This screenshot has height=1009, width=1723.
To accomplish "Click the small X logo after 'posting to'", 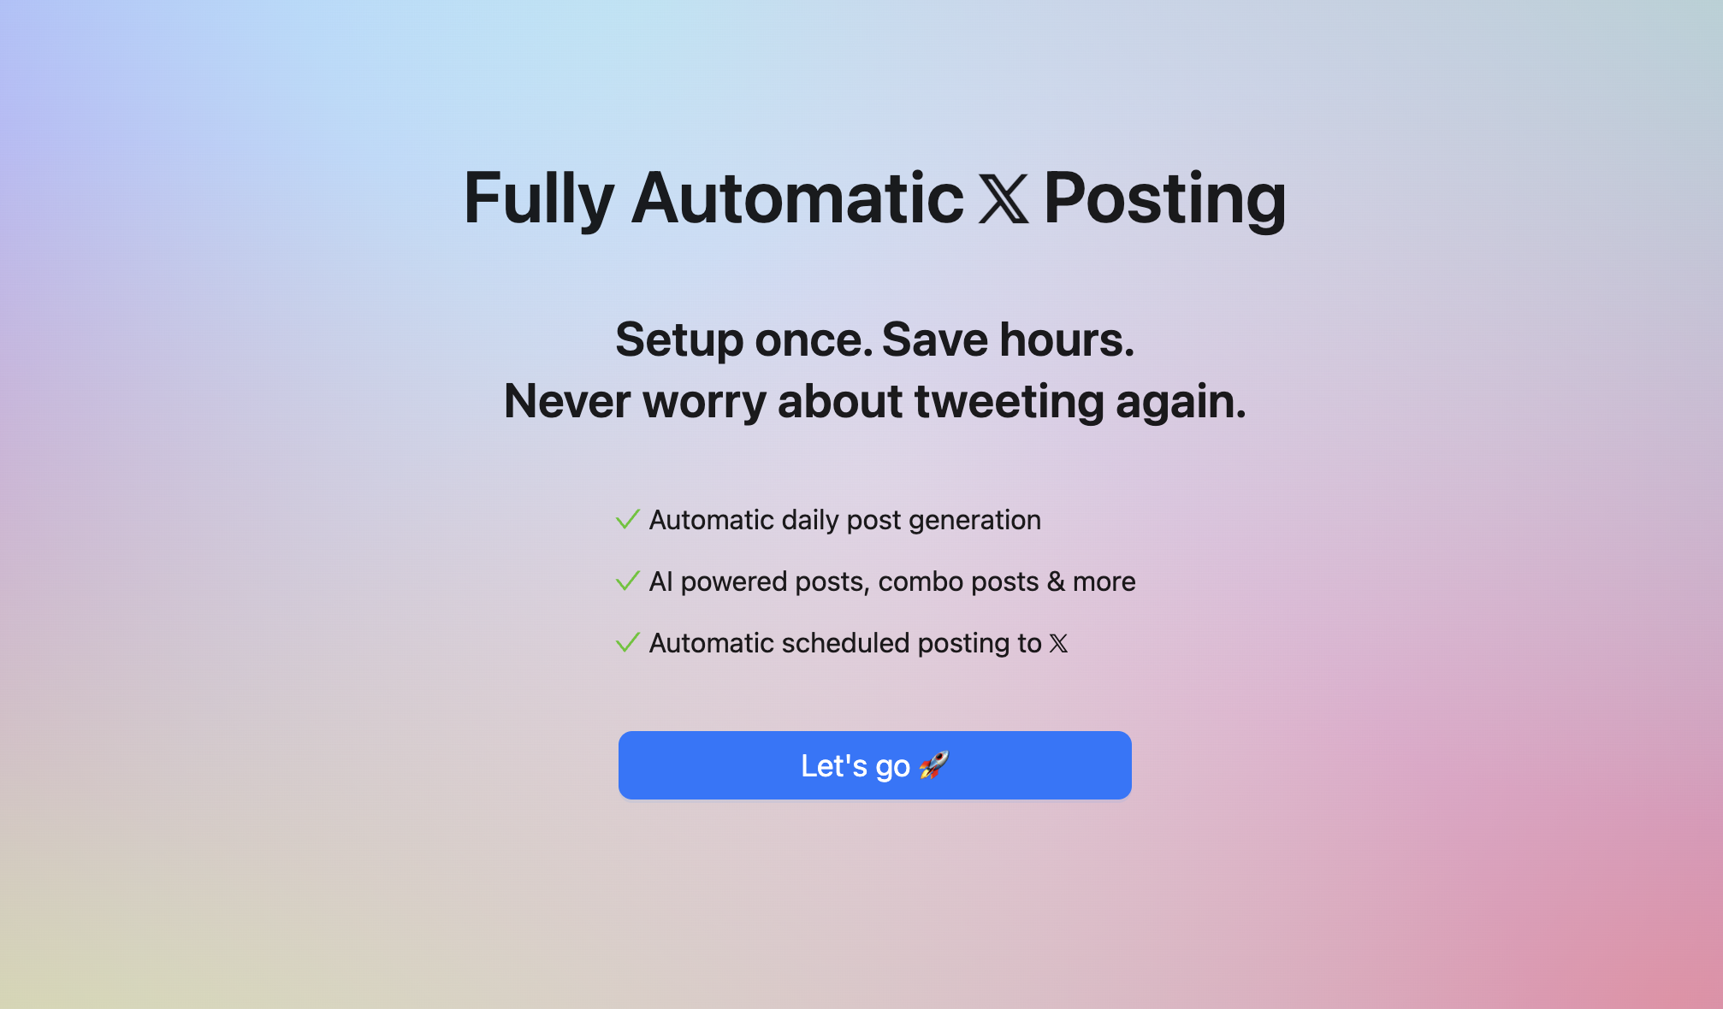I will point(1058,643).
